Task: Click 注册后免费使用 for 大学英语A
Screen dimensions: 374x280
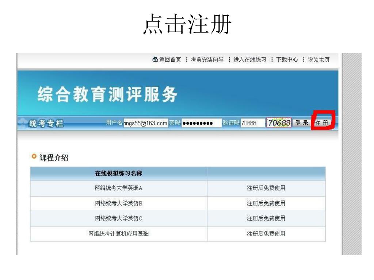Action: click(266, 188)
